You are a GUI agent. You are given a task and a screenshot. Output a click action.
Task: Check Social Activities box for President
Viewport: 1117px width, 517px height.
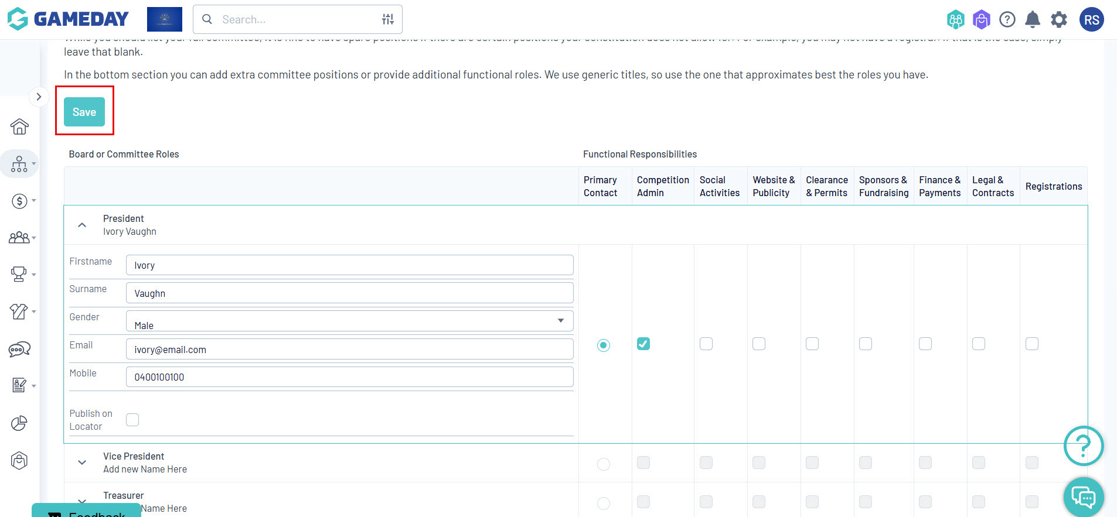point(706,344)
